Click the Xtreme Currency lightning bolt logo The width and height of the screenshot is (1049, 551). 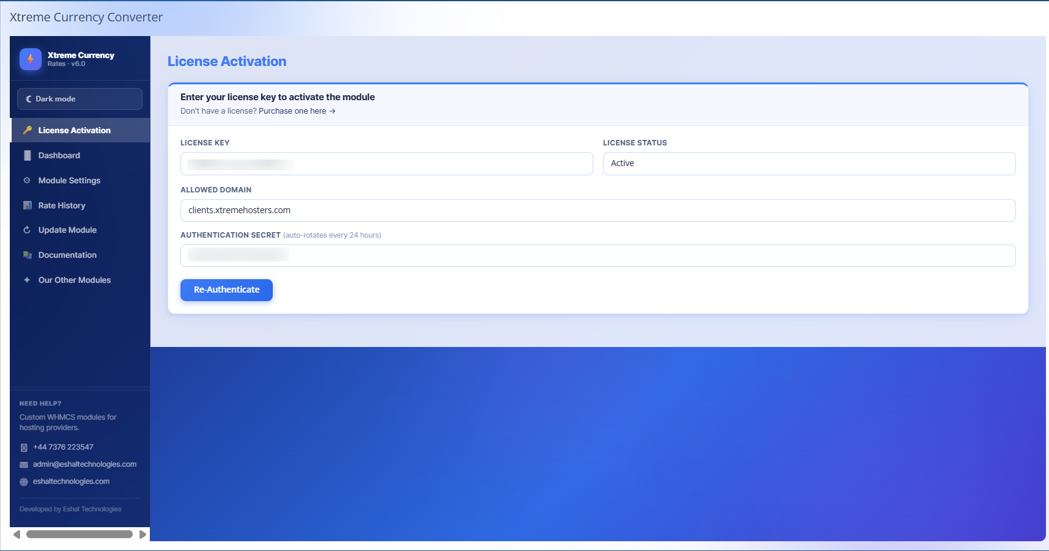31,59
